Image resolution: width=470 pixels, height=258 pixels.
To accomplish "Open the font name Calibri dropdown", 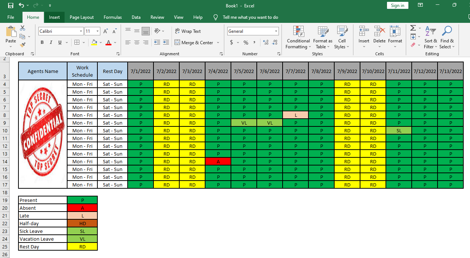I will pos(81,31).
